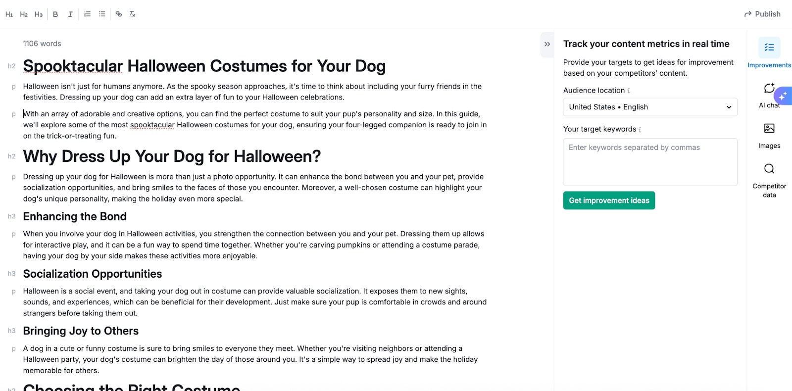
Task: Open the Competitor data panel
Action: (x=769, y=180)
